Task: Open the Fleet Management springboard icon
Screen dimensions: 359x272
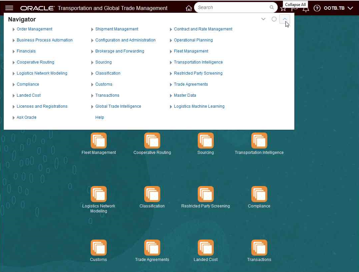Action: 99,141
